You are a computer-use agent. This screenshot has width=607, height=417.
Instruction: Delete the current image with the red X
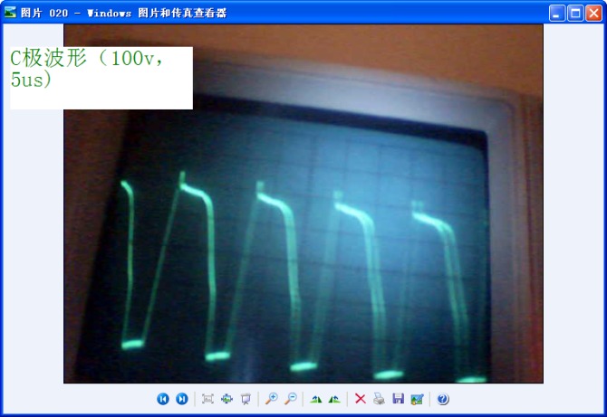(x=361, y=398)
